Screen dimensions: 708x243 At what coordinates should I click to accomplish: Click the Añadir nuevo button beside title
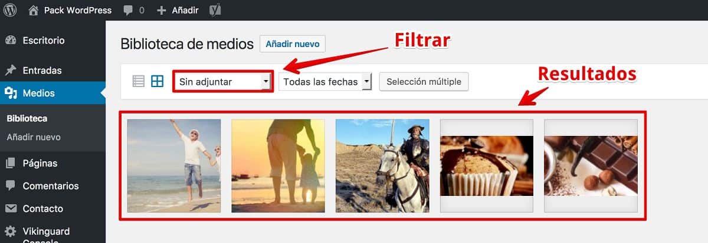(x=293, y=44)
